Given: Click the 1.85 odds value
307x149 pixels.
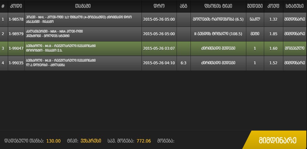Looking at the screenshot, I should coord(273,34).
